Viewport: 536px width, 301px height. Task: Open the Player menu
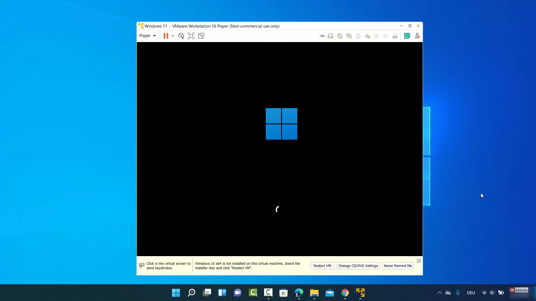(147, 36)
